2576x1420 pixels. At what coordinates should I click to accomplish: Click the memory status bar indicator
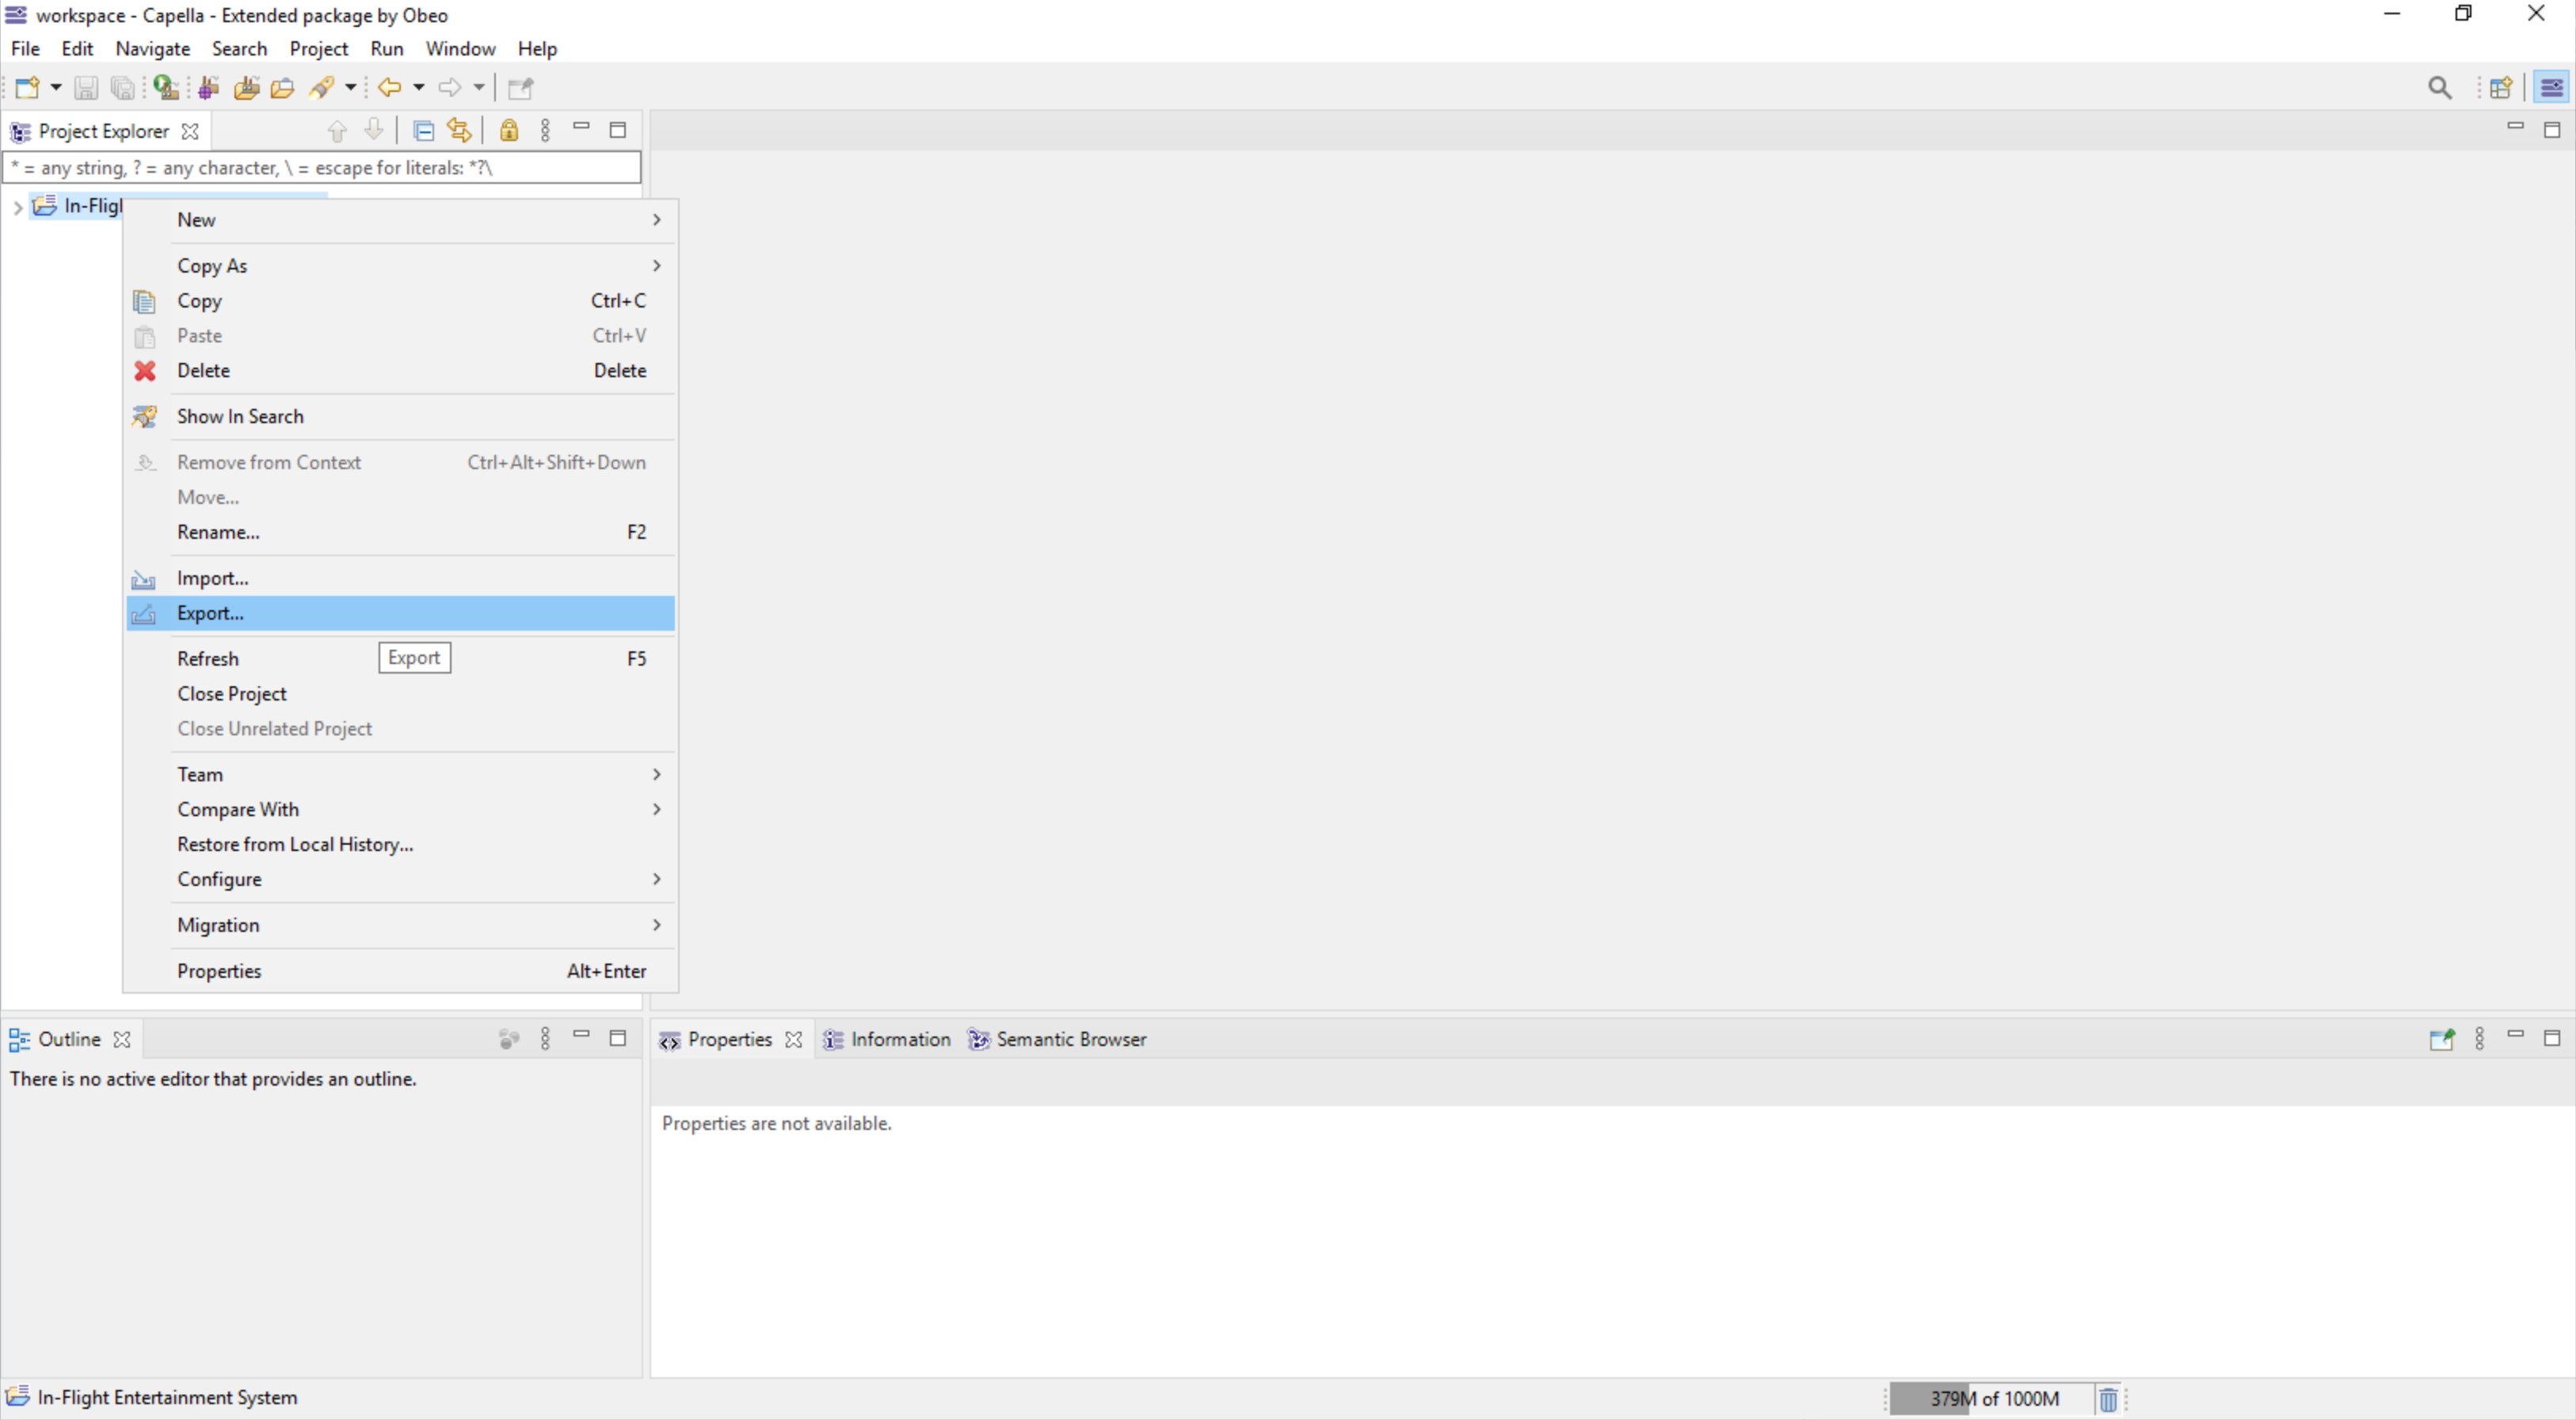pyautogui.click(x=1989, y=1397)
